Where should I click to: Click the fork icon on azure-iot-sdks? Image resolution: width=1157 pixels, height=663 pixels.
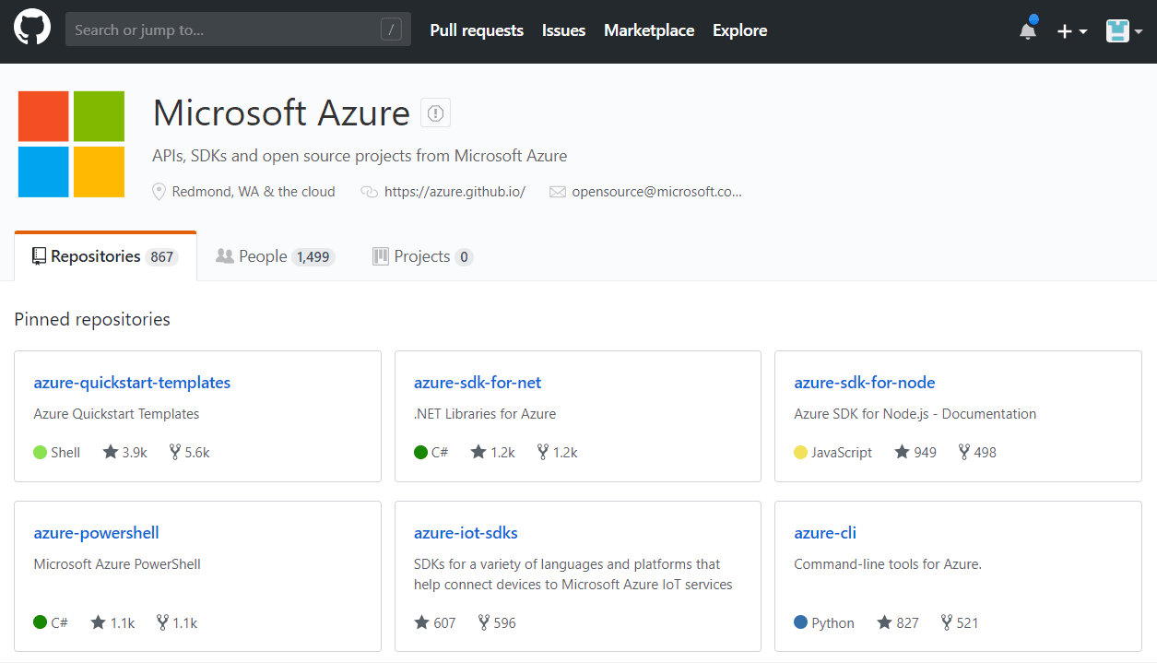(x=484, y=622)
